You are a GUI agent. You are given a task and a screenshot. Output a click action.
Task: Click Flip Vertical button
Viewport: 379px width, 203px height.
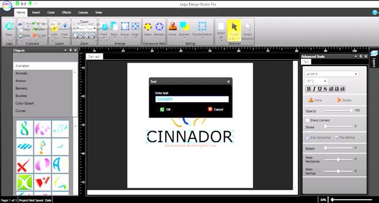(344, 138)
